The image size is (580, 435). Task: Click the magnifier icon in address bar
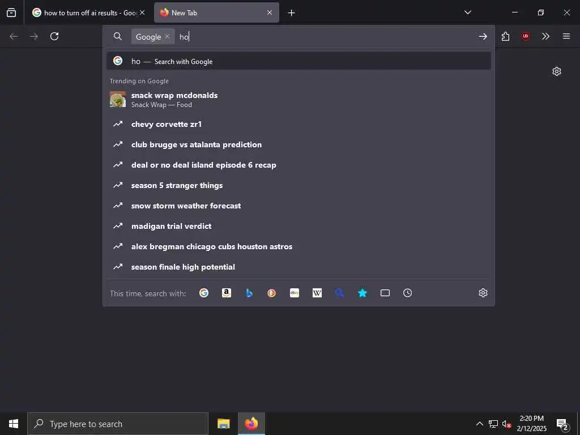coord(118,36)
